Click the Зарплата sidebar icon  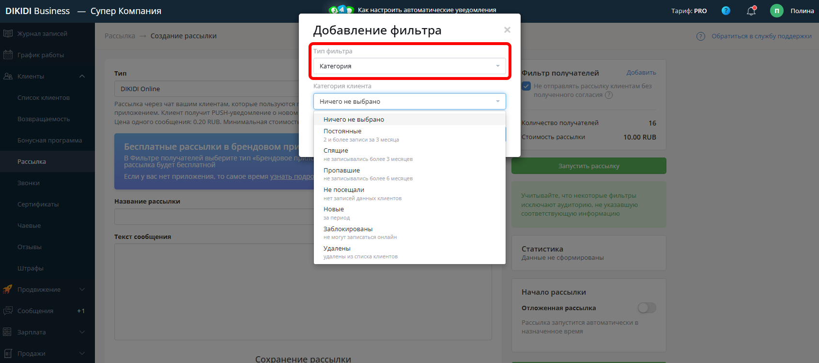point(8,332)
